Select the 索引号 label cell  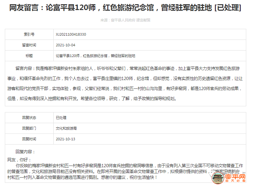coord(29,34)
